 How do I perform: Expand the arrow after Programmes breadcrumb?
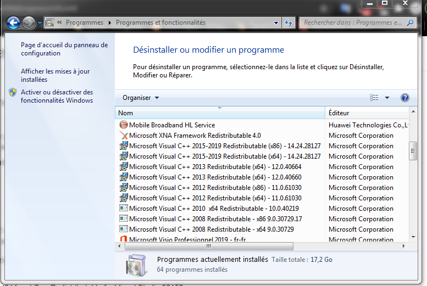[x=110, y=23]
